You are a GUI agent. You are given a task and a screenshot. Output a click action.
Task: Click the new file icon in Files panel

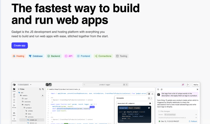click(x=40, y=89)
